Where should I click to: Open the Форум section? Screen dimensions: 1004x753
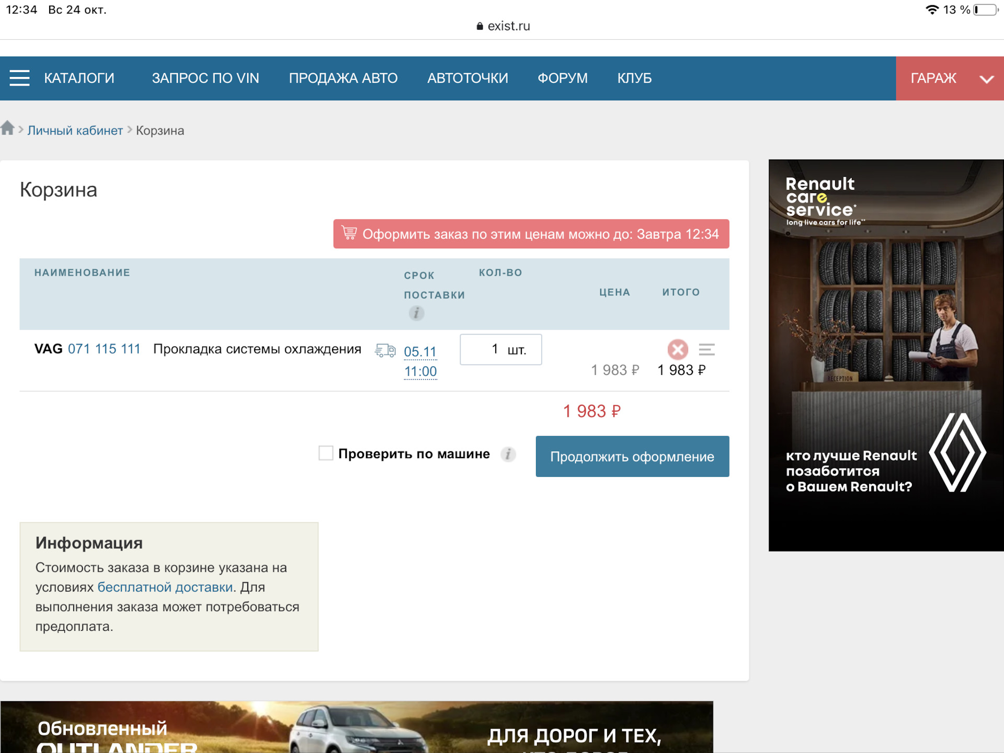click(x=562, y=78)
